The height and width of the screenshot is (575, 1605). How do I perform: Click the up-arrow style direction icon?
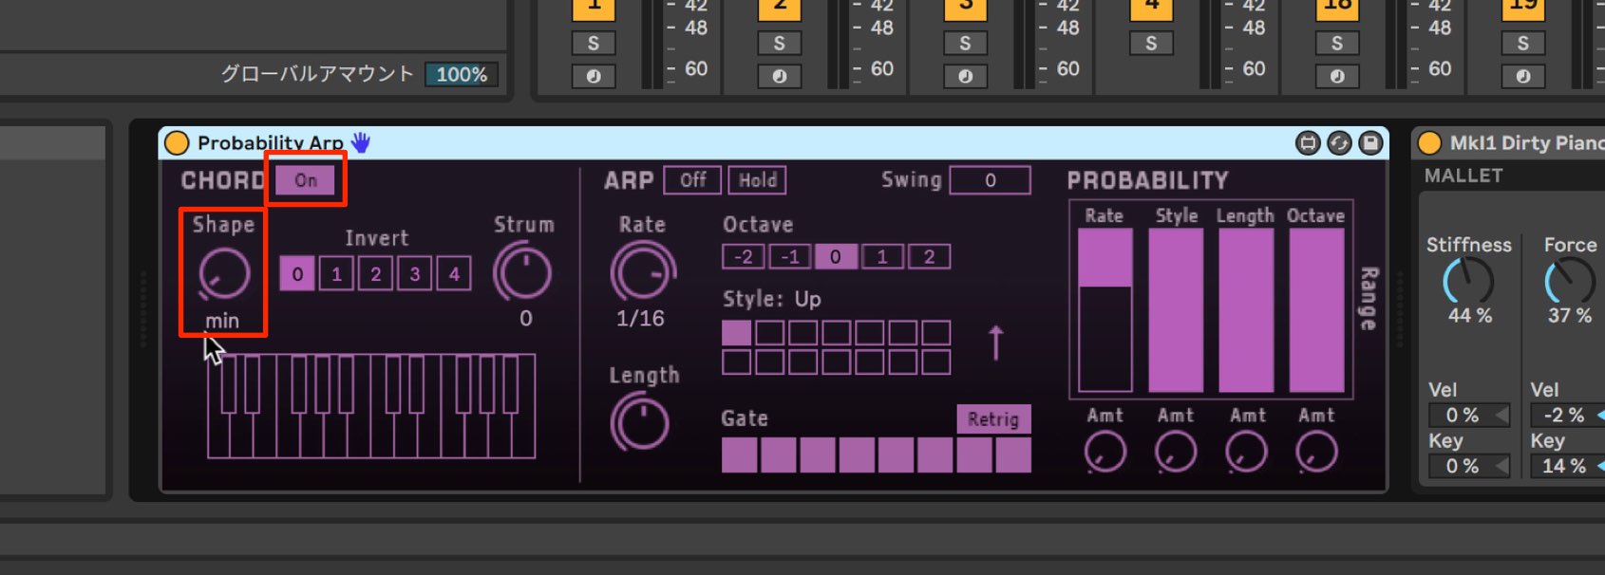pyautogui.click(x=995, y=343)
